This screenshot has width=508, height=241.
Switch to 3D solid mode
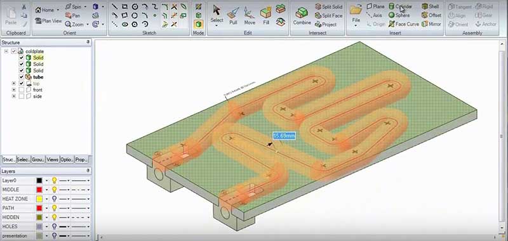[x=199, y=24]
